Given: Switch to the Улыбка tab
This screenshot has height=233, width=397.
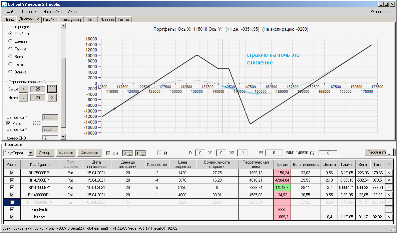Looking at the screenshot, I should pos(50,19).
